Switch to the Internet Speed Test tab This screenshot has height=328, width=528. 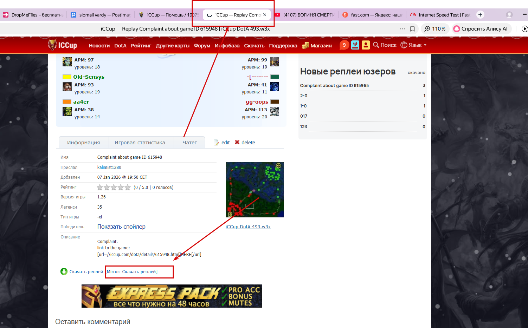pyautogui.click(x=440, y=15)
